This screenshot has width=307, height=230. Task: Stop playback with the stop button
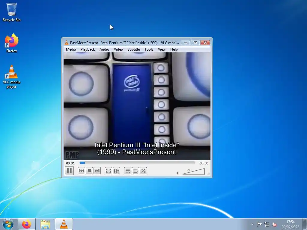pos(89,171)
